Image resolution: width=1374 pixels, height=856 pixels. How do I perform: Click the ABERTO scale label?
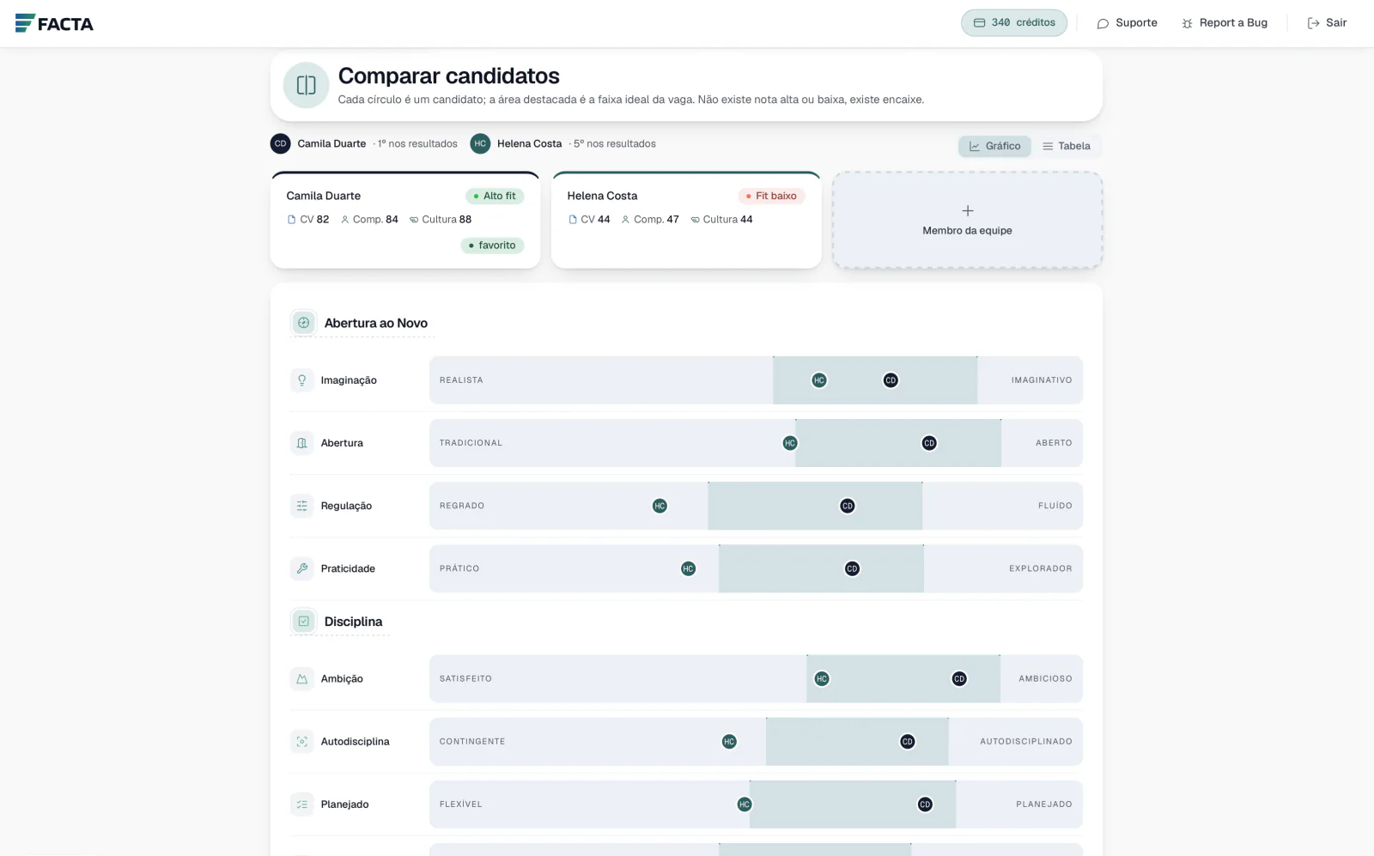[x=1054, y=443]
